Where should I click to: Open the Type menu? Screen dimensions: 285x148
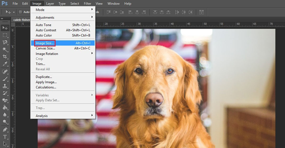point(62,3)
